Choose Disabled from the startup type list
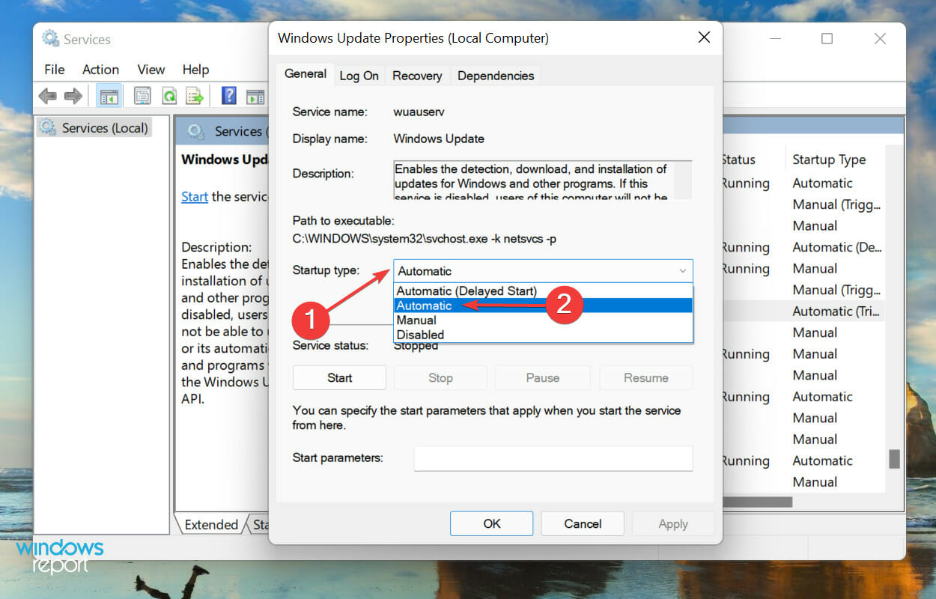 [x=544, y=335]
